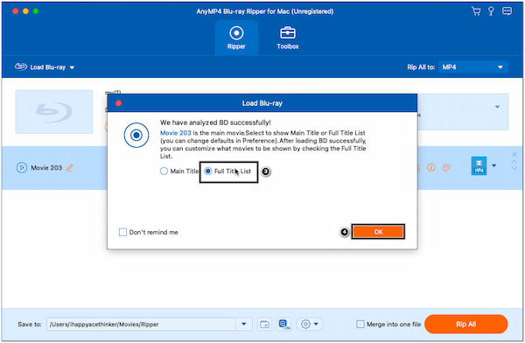Switch to the Ripper tab

pyautogui.click(x=236, y=38)
